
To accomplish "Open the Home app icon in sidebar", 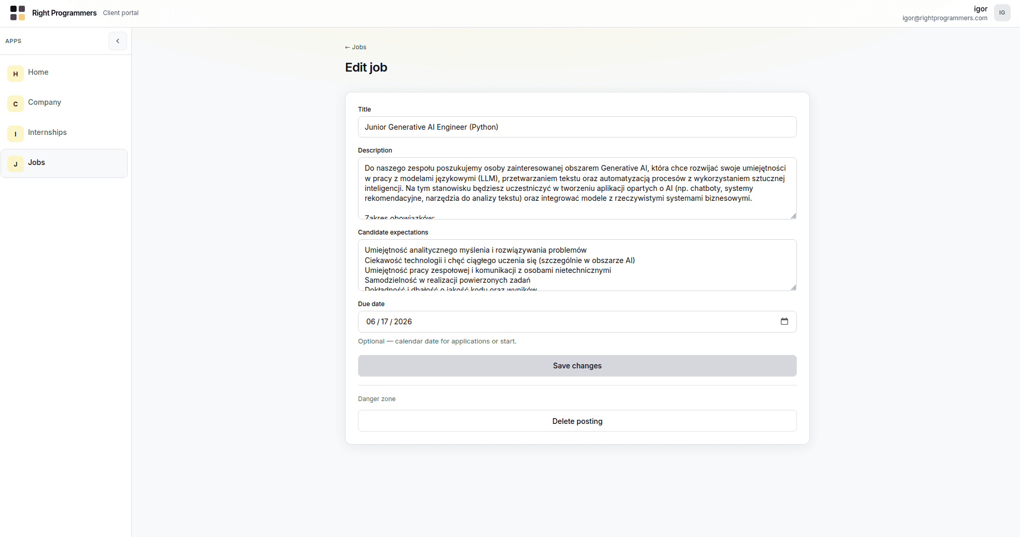I will (x=15, y=73).
